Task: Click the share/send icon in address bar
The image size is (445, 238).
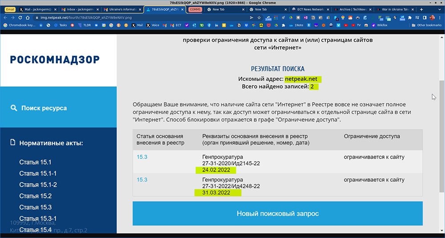Action: point(251,18)
